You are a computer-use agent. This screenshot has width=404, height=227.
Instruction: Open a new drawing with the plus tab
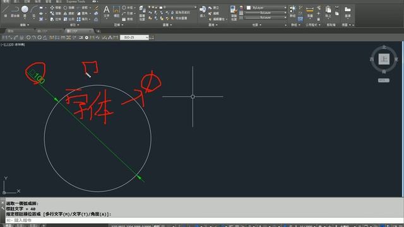click(98, 31)
